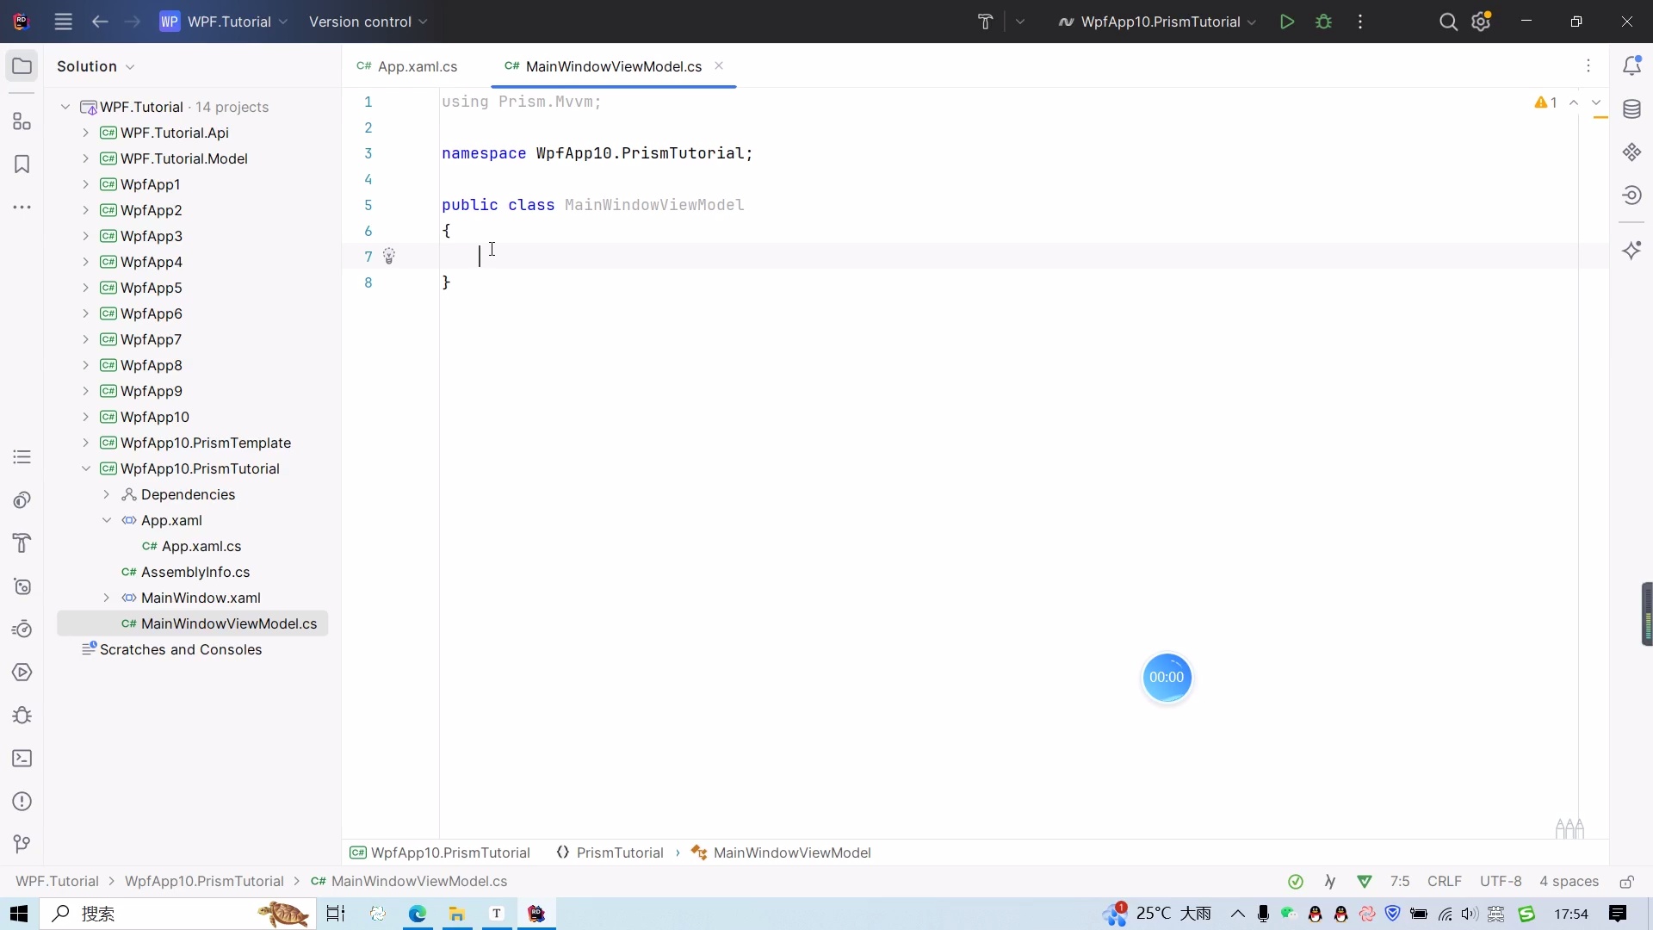Open the Database tool window
Image resolution: width=1653 pixels, height=930 pixels.
pos(1632,108)
